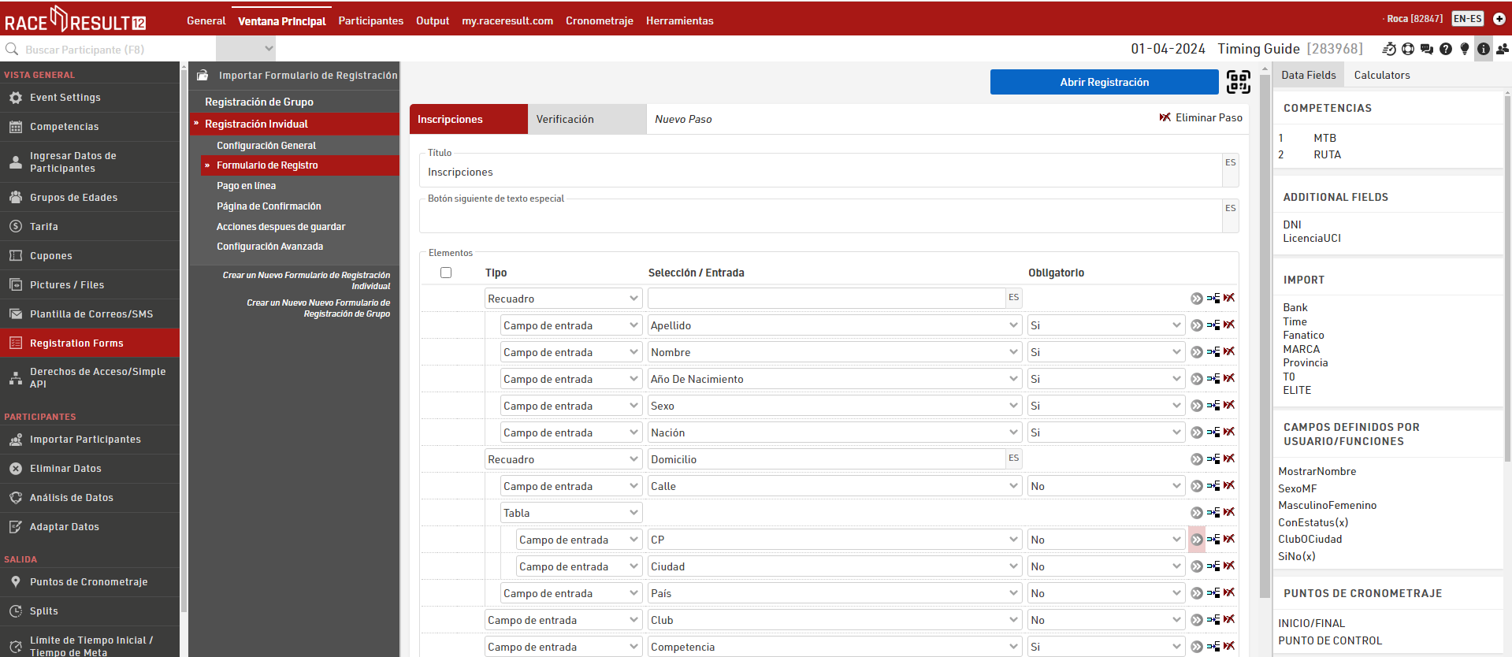
Task: Click the QR code icon beside Abrir Registración
Action: 1238,82
